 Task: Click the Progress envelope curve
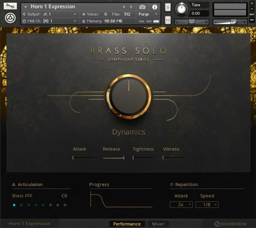(x=121, y=200)
